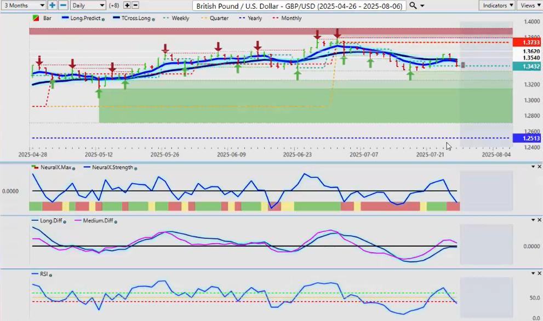This screenshot has width=543, height=321.
Task: Open the Views menu
Action: click(x=529, y=5)
